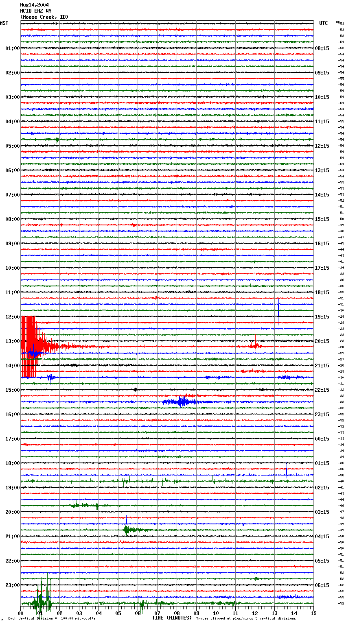Click the "TIME (MINUTES)" axis title
This screenshot has height=624, width=346.
pyautogui.click(x=172, y=618)
